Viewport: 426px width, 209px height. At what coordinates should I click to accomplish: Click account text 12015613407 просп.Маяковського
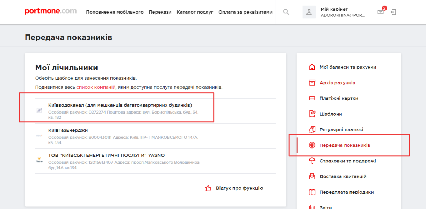124,165
